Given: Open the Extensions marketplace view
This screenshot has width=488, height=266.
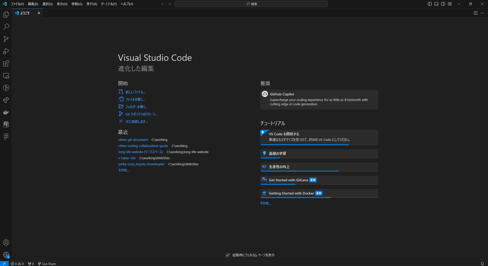Looking at the screenshot, I should coord(6,63).
